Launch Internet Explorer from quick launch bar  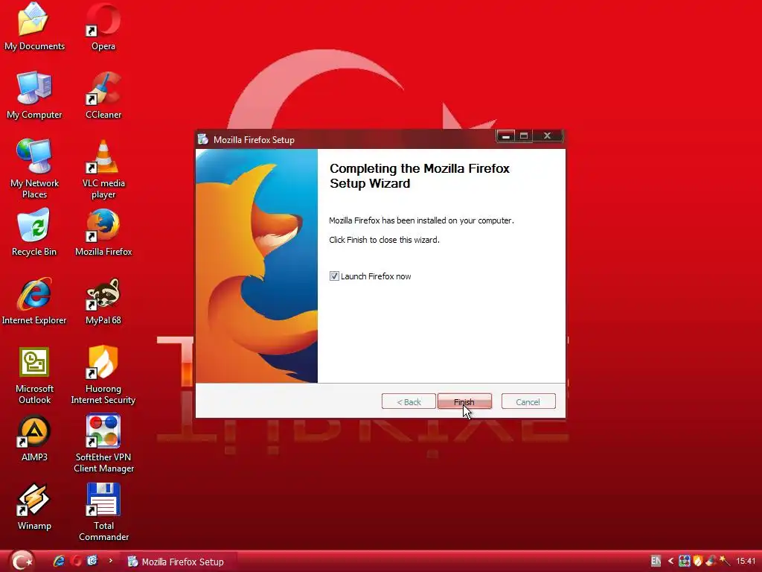coord(59,562)
